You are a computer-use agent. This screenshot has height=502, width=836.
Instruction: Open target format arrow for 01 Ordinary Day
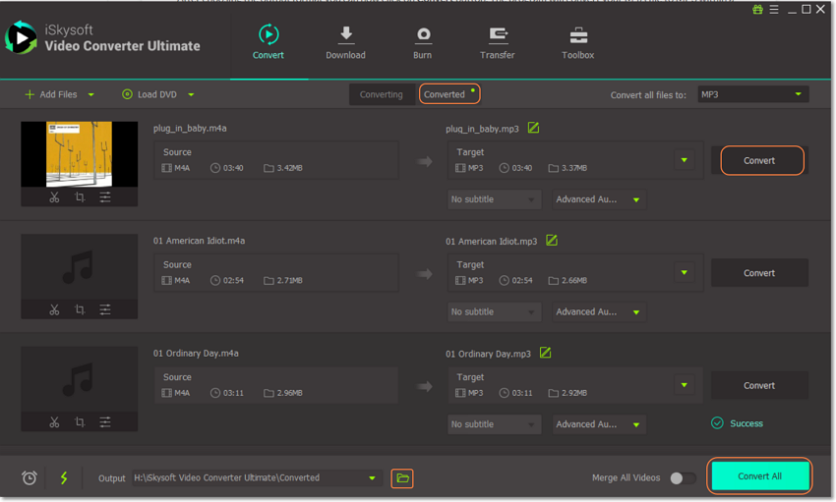click(x=684, y=385)
